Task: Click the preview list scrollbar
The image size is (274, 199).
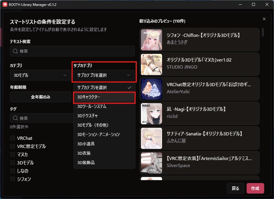Action: pyautogui.click(x=263, y=32)
